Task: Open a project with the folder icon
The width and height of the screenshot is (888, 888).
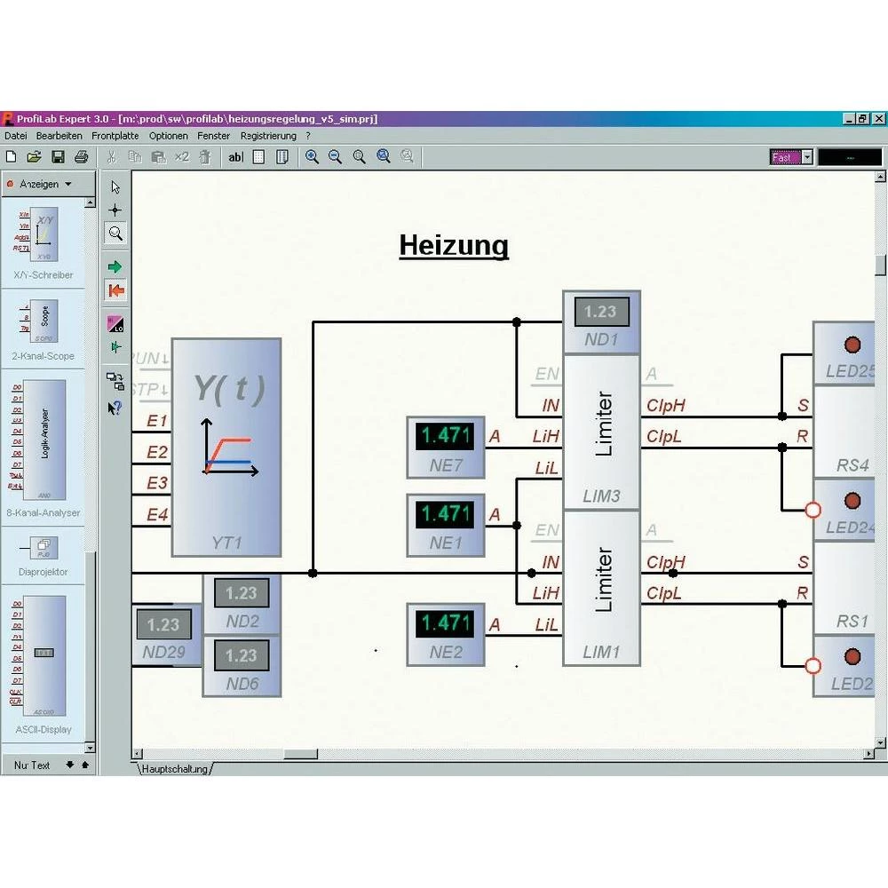Action: click(34, 157)
